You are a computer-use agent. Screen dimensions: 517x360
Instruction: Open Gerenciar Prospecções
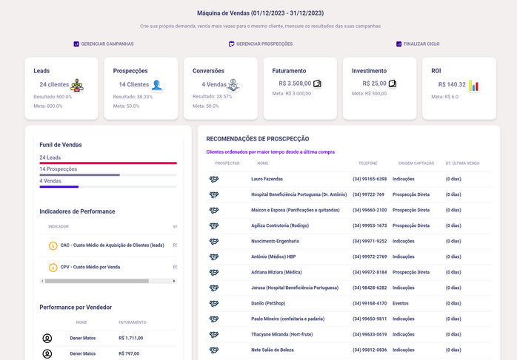click(x=261, y=44)
